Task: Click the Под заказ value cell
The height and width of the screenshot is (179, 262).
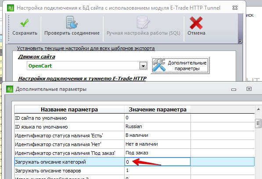Action: pos(158,153)
